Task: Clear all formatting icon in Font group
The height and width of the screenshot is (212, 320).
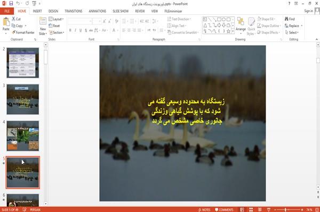Action: pos(116,21)
